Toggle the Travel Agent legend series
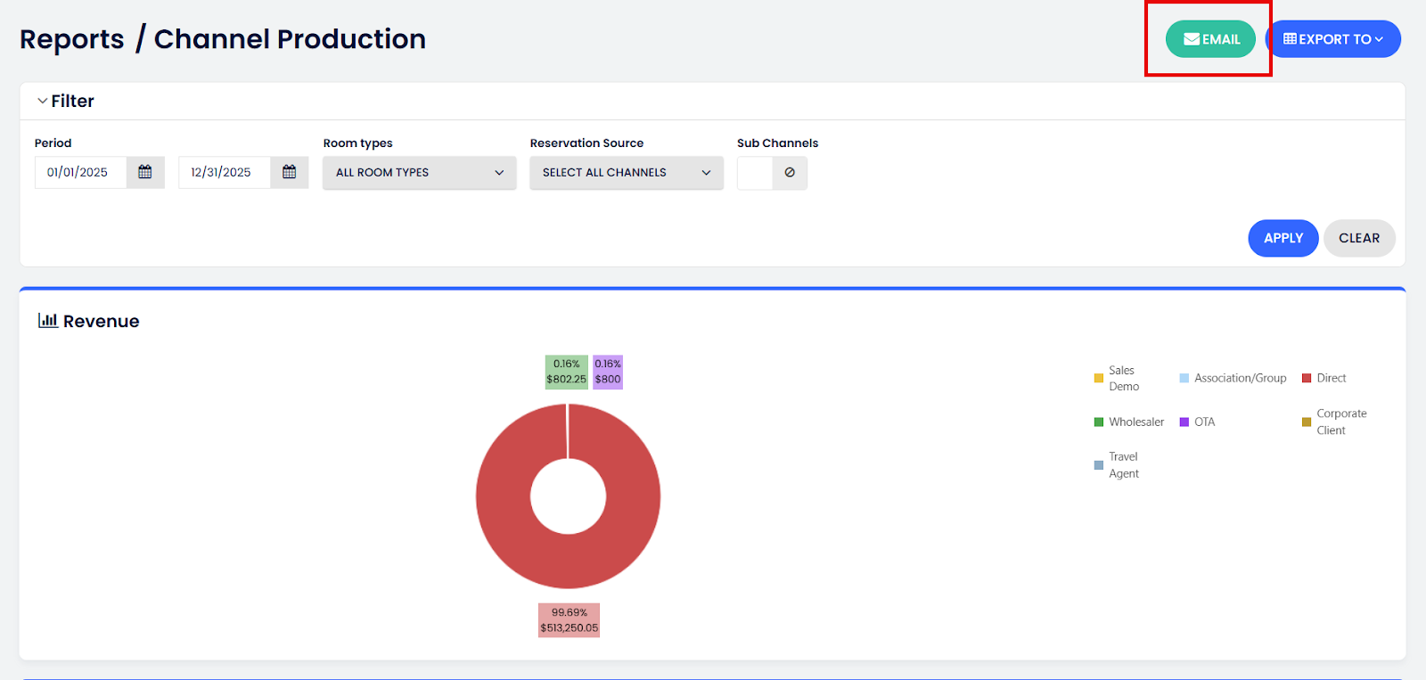Screen dimensions: 1426x680 (1117, 464)
